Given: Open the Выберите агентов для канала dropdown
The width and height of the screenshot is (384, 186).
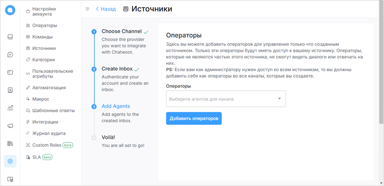Looking at the screenshot, I should pyautogui.click(x=226, y=99).
